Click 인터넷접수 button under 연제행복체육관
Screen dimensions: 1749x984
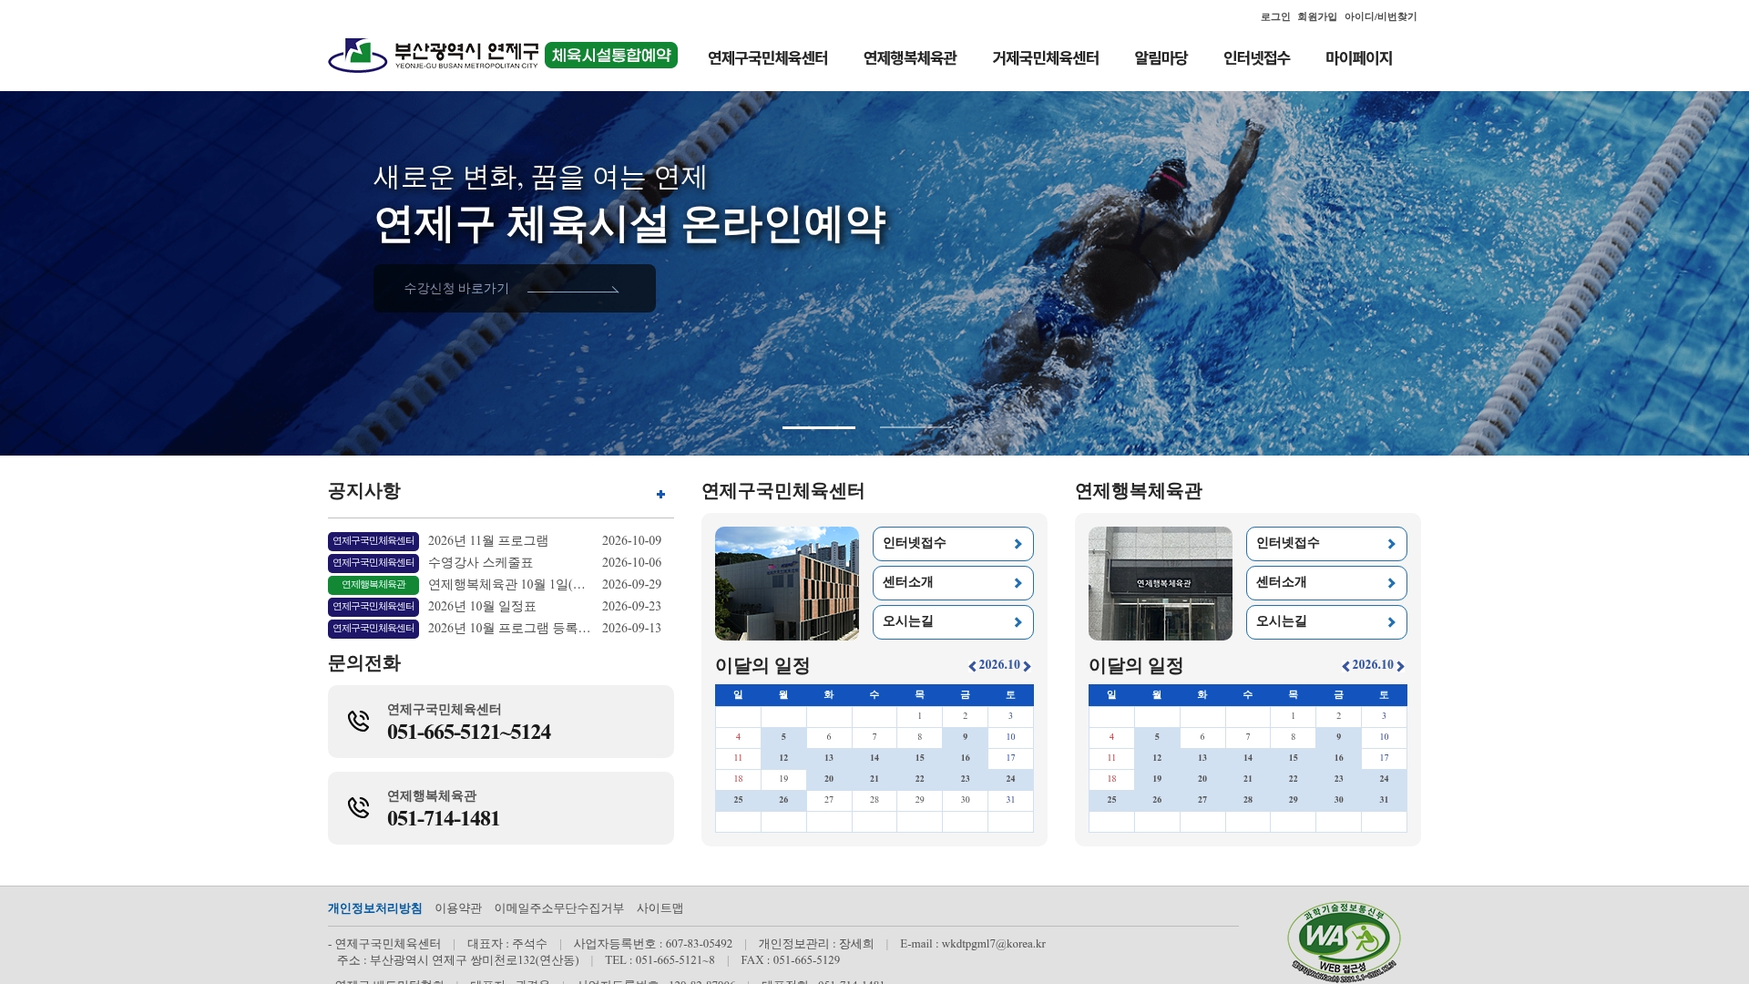click(1326, 544)
